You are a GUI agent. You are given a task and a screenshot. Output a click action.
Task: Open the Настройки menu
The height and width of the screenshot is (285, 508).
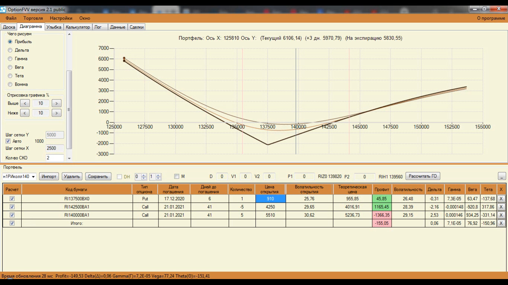(x=61, y=18)
